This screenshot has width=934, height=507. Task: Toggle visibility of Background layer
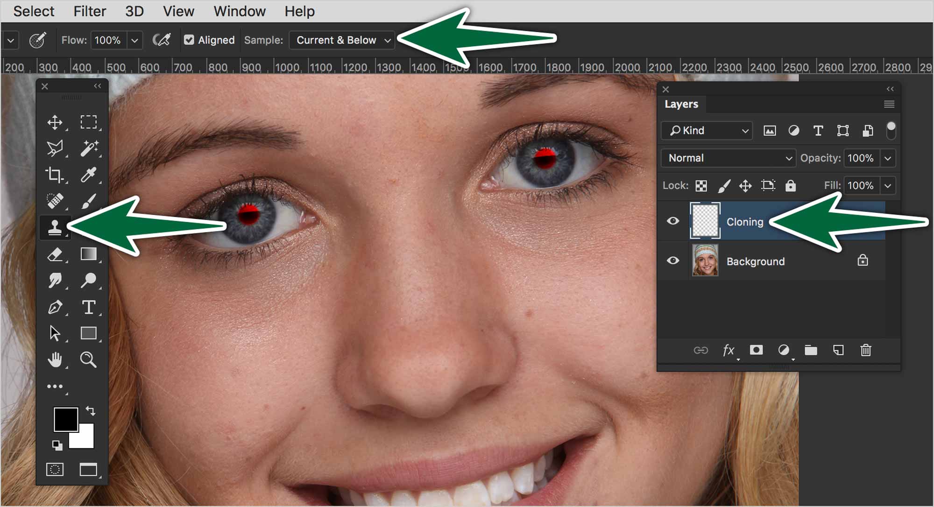[x=674, y=261]
